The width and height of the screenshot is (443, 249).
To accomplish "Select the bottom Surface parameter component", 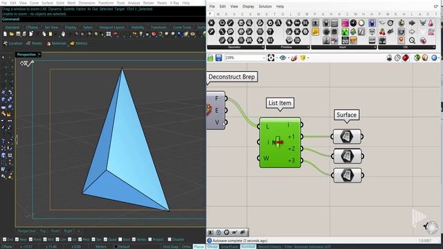I will tap(347, 175).
